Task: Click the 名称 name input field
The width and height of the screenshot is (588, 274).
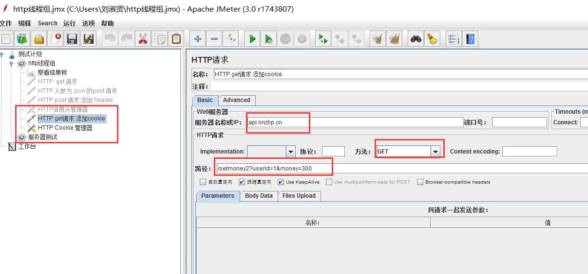Action: tap(400, 74)
